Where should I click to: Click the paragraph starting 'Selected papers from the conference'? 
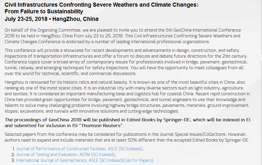coord(127,137)
